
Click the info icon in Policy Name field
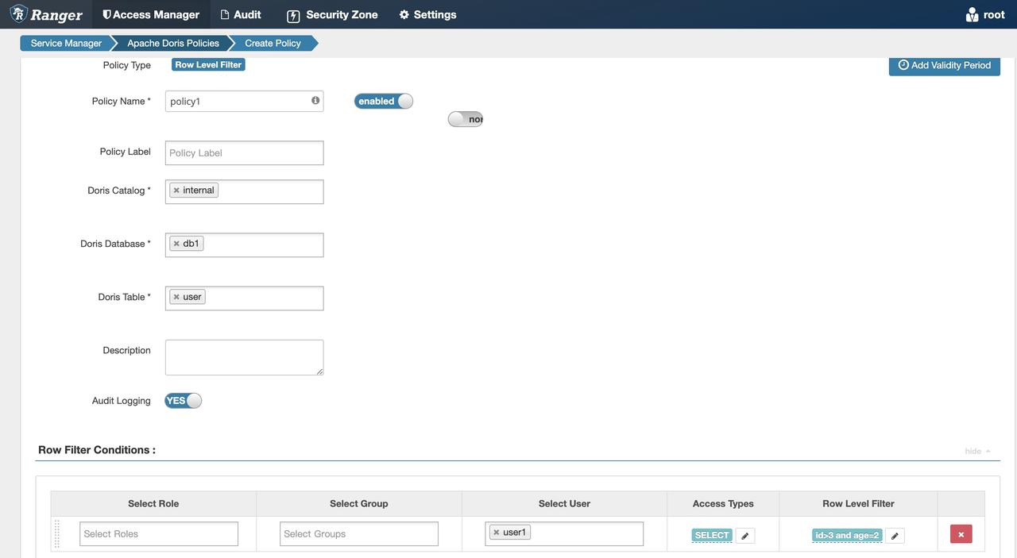[315, 101]
